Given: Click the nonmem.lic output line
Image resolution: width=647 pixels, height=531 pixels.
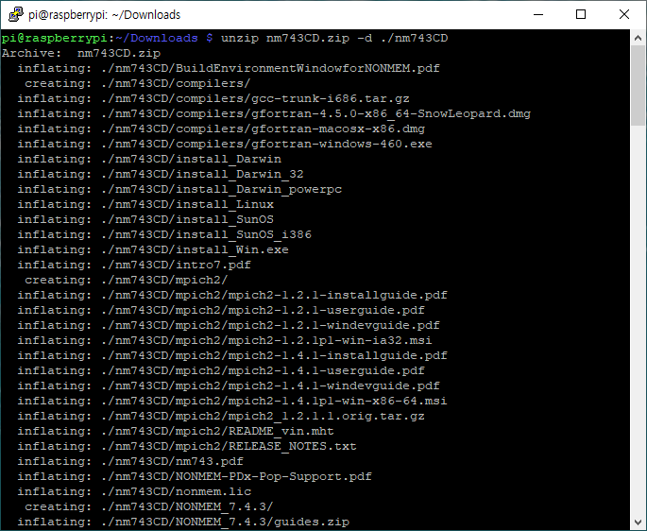Looking at the screenshot, I should [x=134, y=491].
